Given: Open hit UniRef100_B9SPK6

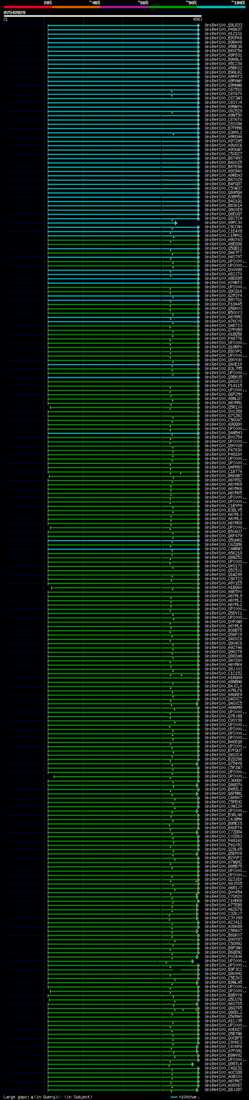Looking at the screenshot, I should pos(223,38).
